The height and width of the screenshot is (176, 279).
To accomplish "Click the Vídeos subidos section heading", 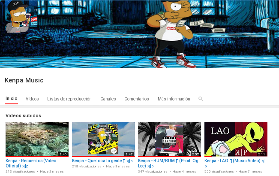I will (x=23, y=115).
